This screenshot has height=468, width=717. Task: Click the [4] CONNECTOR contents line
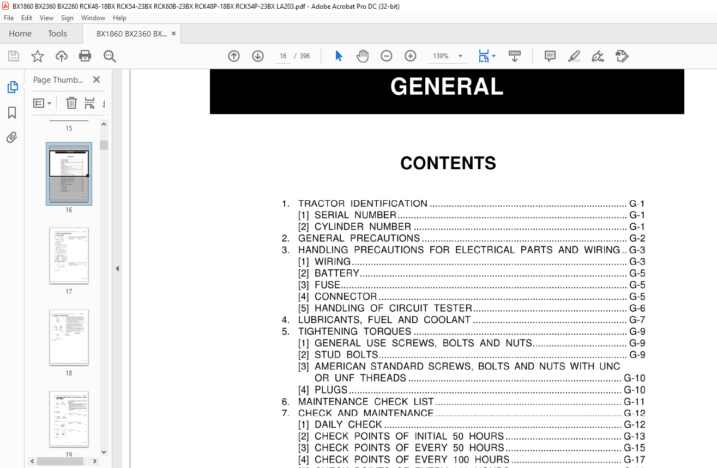[472, 297]
